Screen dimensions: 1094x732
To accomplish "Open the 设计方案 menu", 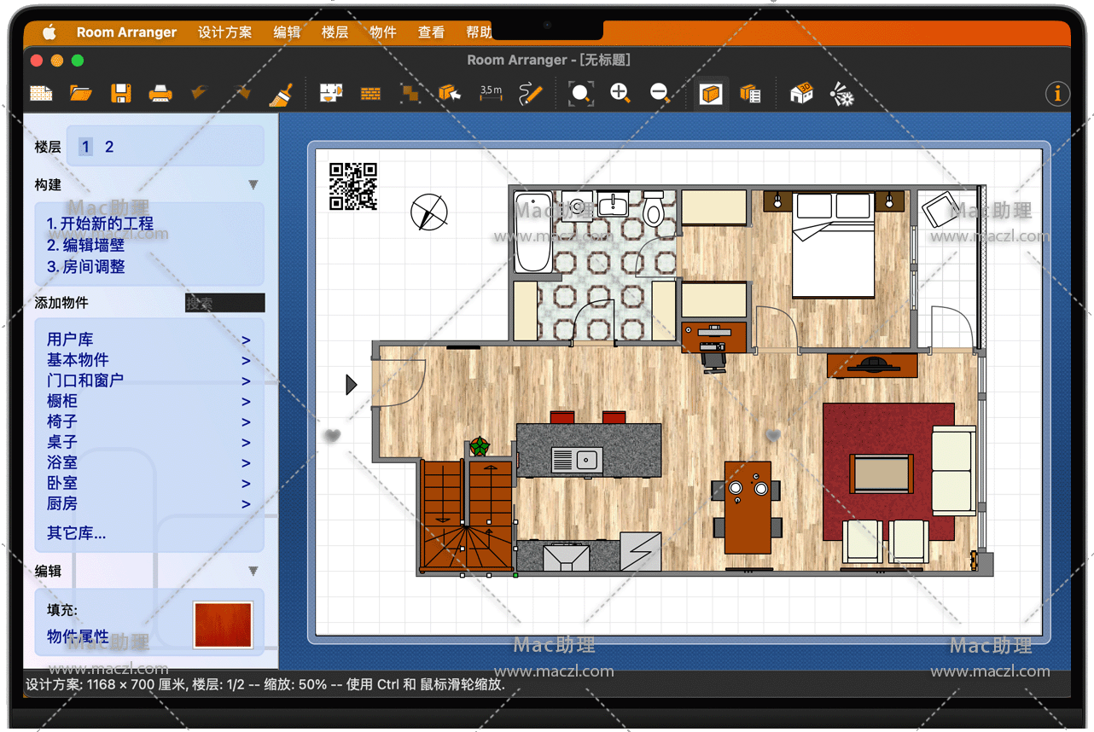I will [224, 32].
